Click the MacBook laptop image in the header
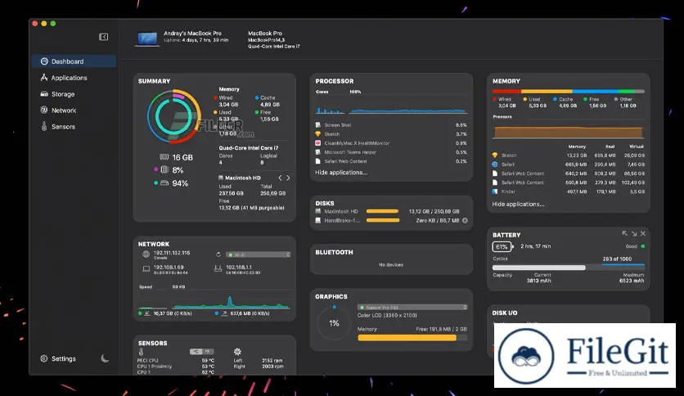Viewport: 684px width, 396px height. point(146,38)
